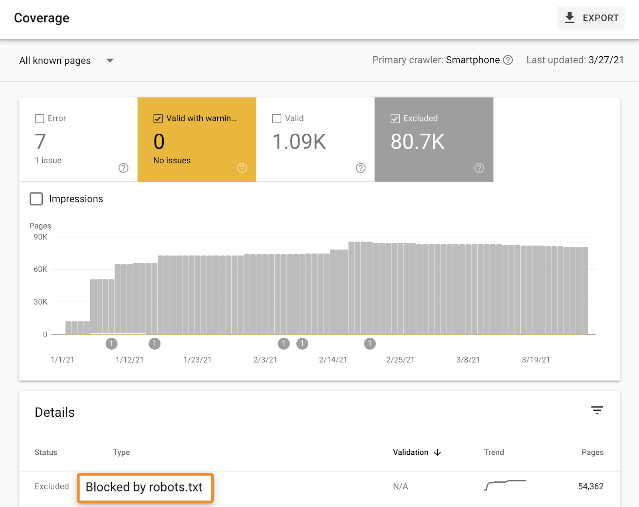This screenshot has height=507, width=639.
Task: Open help icon in Valid with warning card
Action: tap(242, 168)
